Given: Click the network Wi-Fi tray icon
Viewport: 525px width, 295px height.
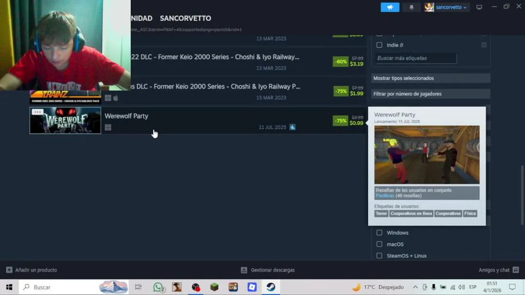Looking at the screenshot, I should click(x=452, y=287).
